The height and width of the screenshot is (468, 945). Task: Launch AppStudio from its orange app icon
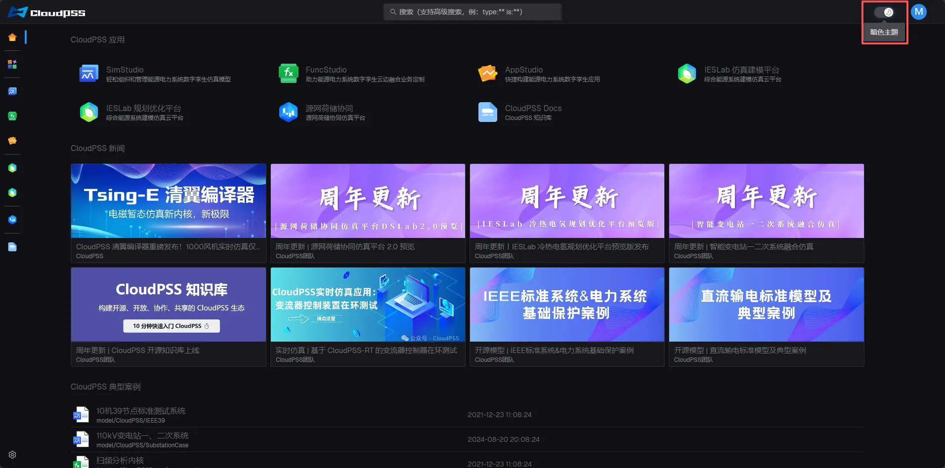click(x=488, y=74)
